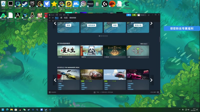
Task: Open Steam announcements megaphone button
Action: coord(129,15)
